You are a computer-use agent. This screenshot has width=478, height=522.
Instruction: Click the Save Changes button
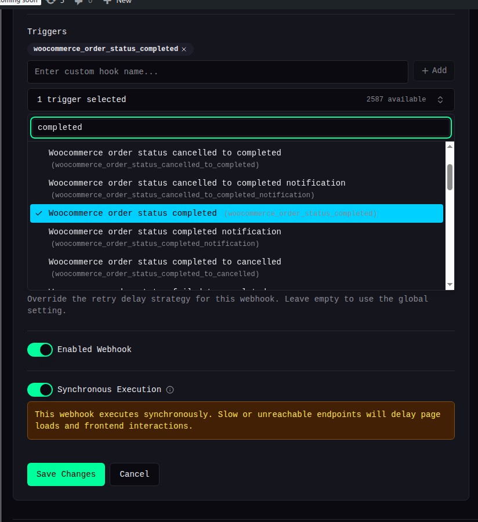(66, 474)
